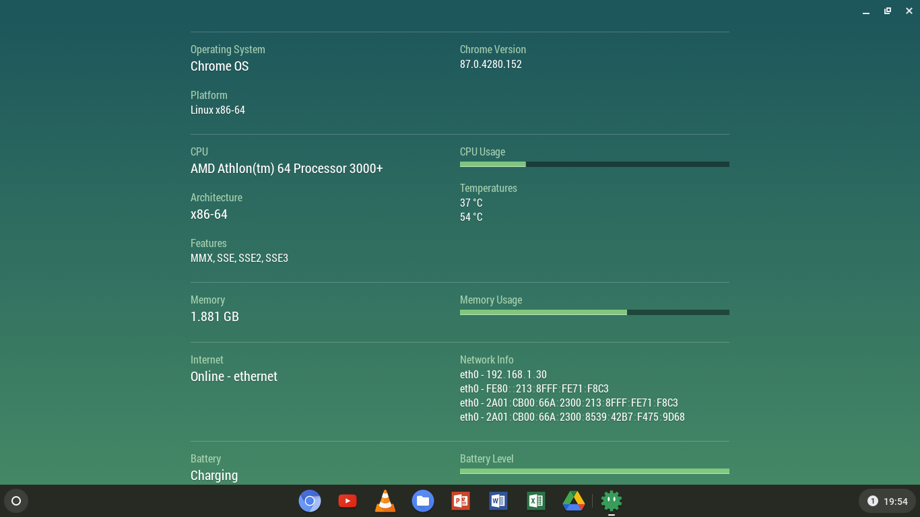This screenshot has height=517, width=920.
Task: Open the notification badge showing 1
Action: pos(873,501)
